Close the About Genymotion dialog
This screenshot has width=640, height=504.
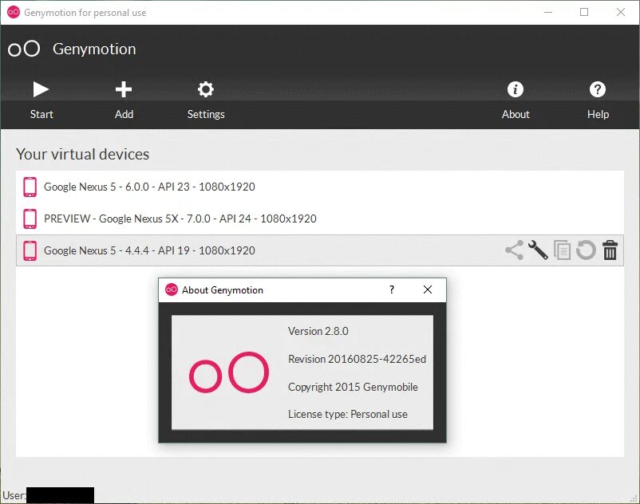[x=428, y=289]
